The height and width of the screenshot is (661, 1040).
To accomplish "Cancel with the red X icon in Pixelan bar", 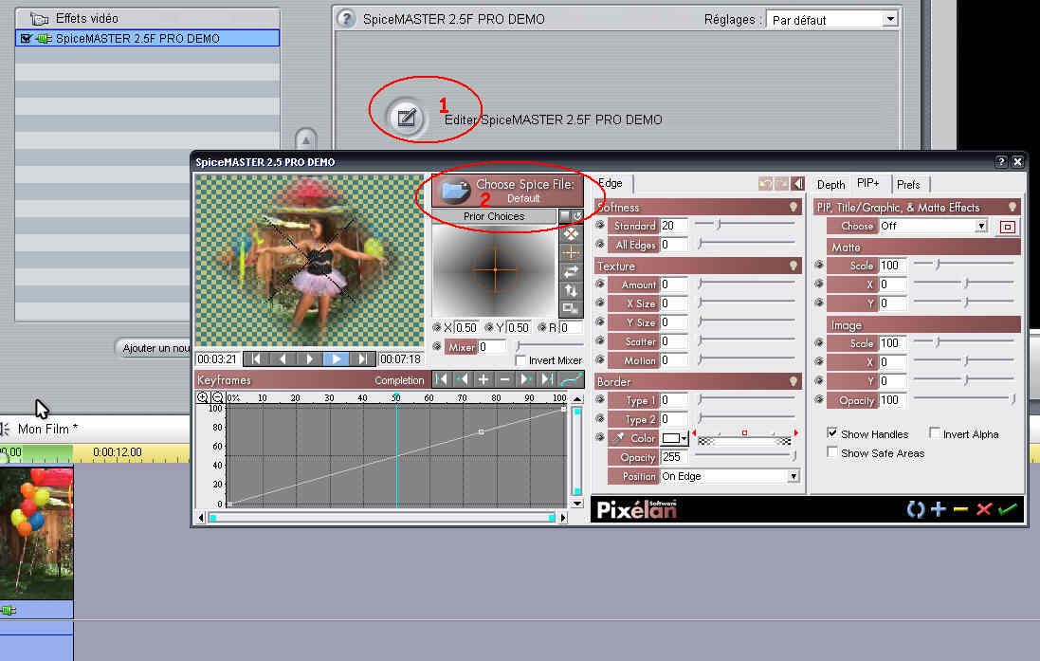I will 984,509.
